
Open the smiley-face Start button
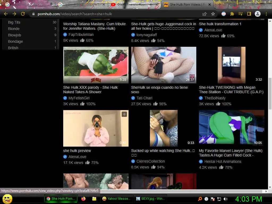(x=7, y=199)
